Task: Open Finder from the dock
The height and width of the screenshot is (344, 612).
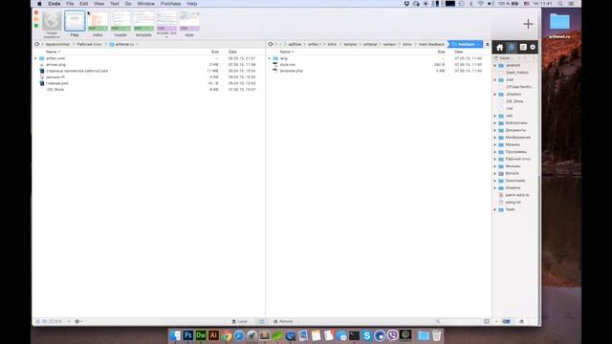Action: (x=175, y=335)
